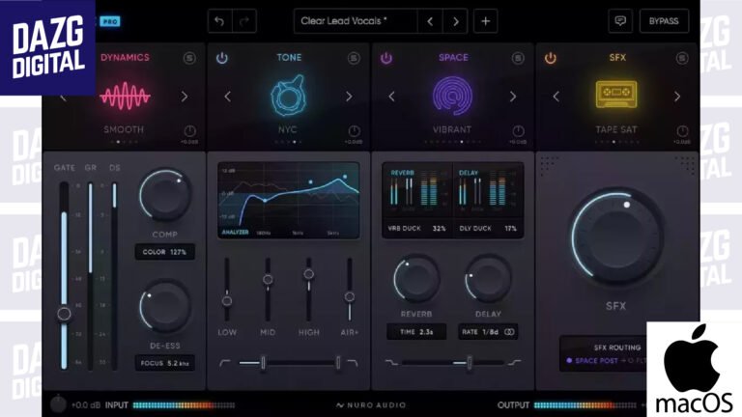742x417 pixels.
Task: Add new preset with plus button
Action: click(x=486, y=21)
